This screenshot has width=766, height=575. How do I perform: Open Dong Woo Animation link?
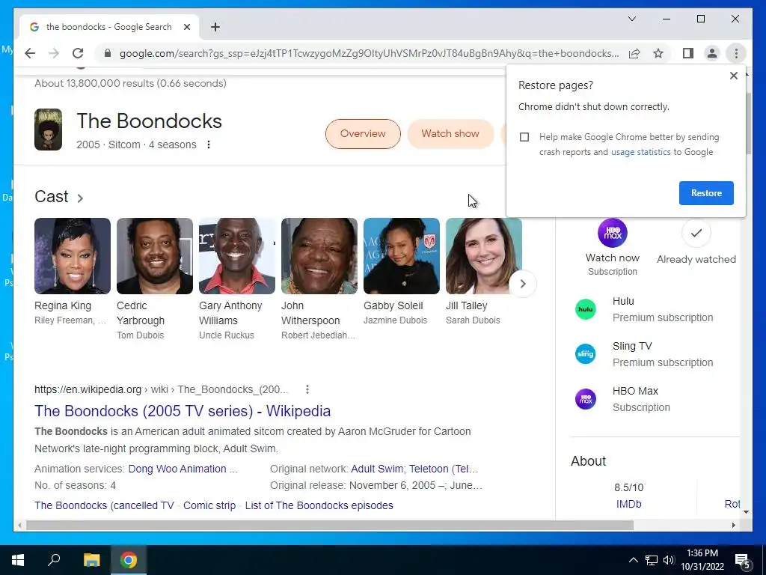tap(177, 469)
